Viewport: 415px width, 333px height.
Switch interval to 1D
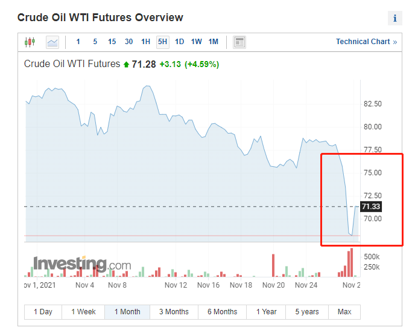[x=179, y=42]
